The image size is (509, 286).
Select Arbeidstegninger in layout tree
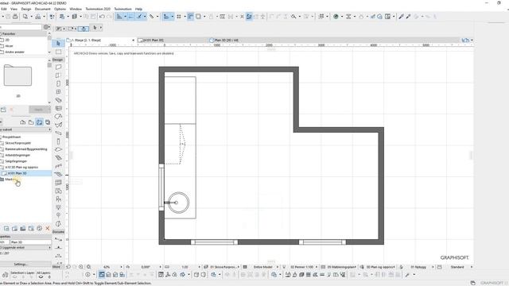tap(17, 155)
